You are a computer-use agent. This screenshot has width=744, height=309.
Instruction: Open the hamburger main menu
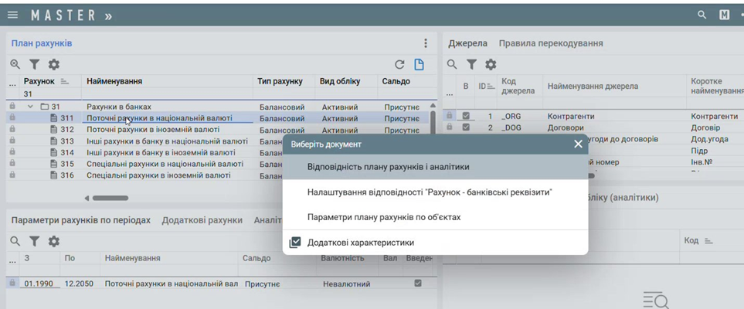point(13,15)
